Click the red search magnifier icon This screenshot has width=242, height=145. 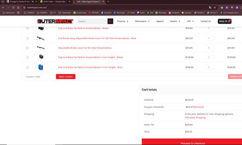pos(110,21)
